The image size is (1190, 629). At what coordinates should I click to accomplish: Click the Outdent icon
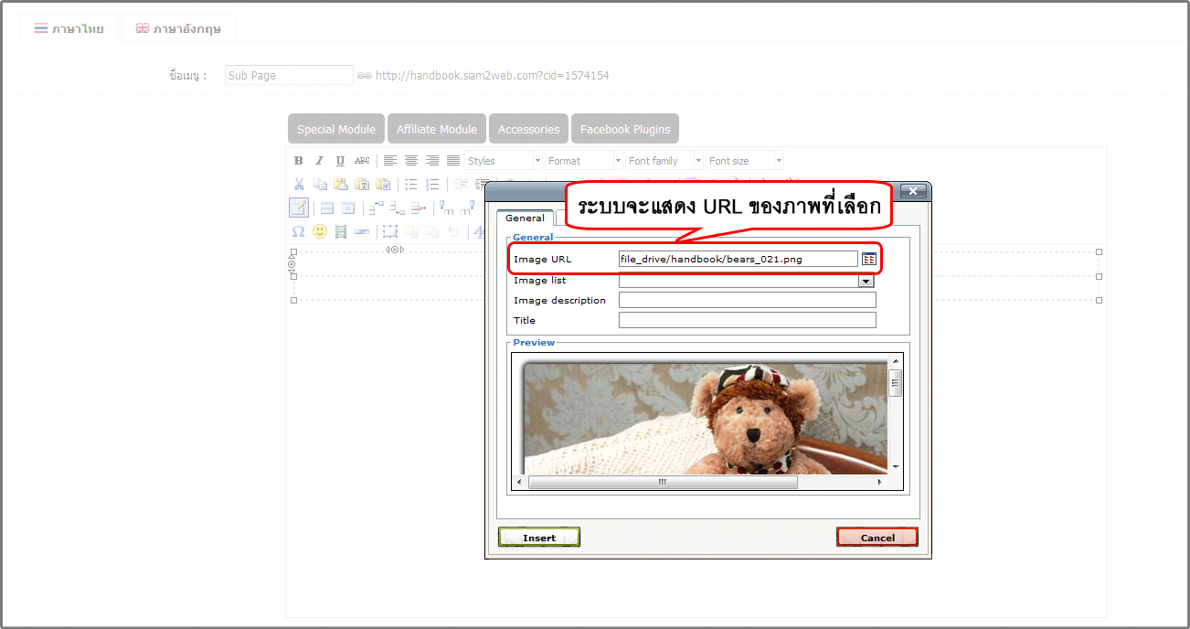click(x=461, y=185)
